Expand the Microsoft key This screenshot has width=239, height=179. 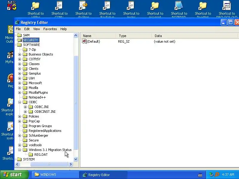(19, 83)
